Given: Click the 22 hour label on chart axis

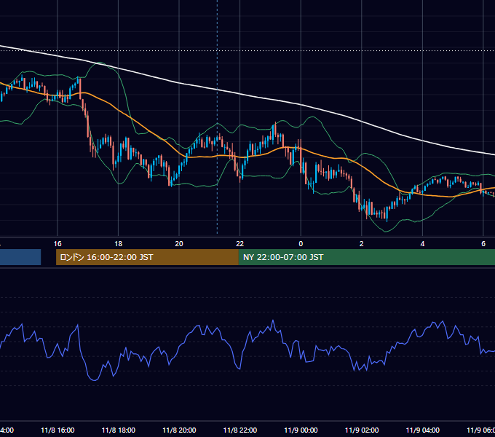Looking at the screenshot, I should point(240,244).
